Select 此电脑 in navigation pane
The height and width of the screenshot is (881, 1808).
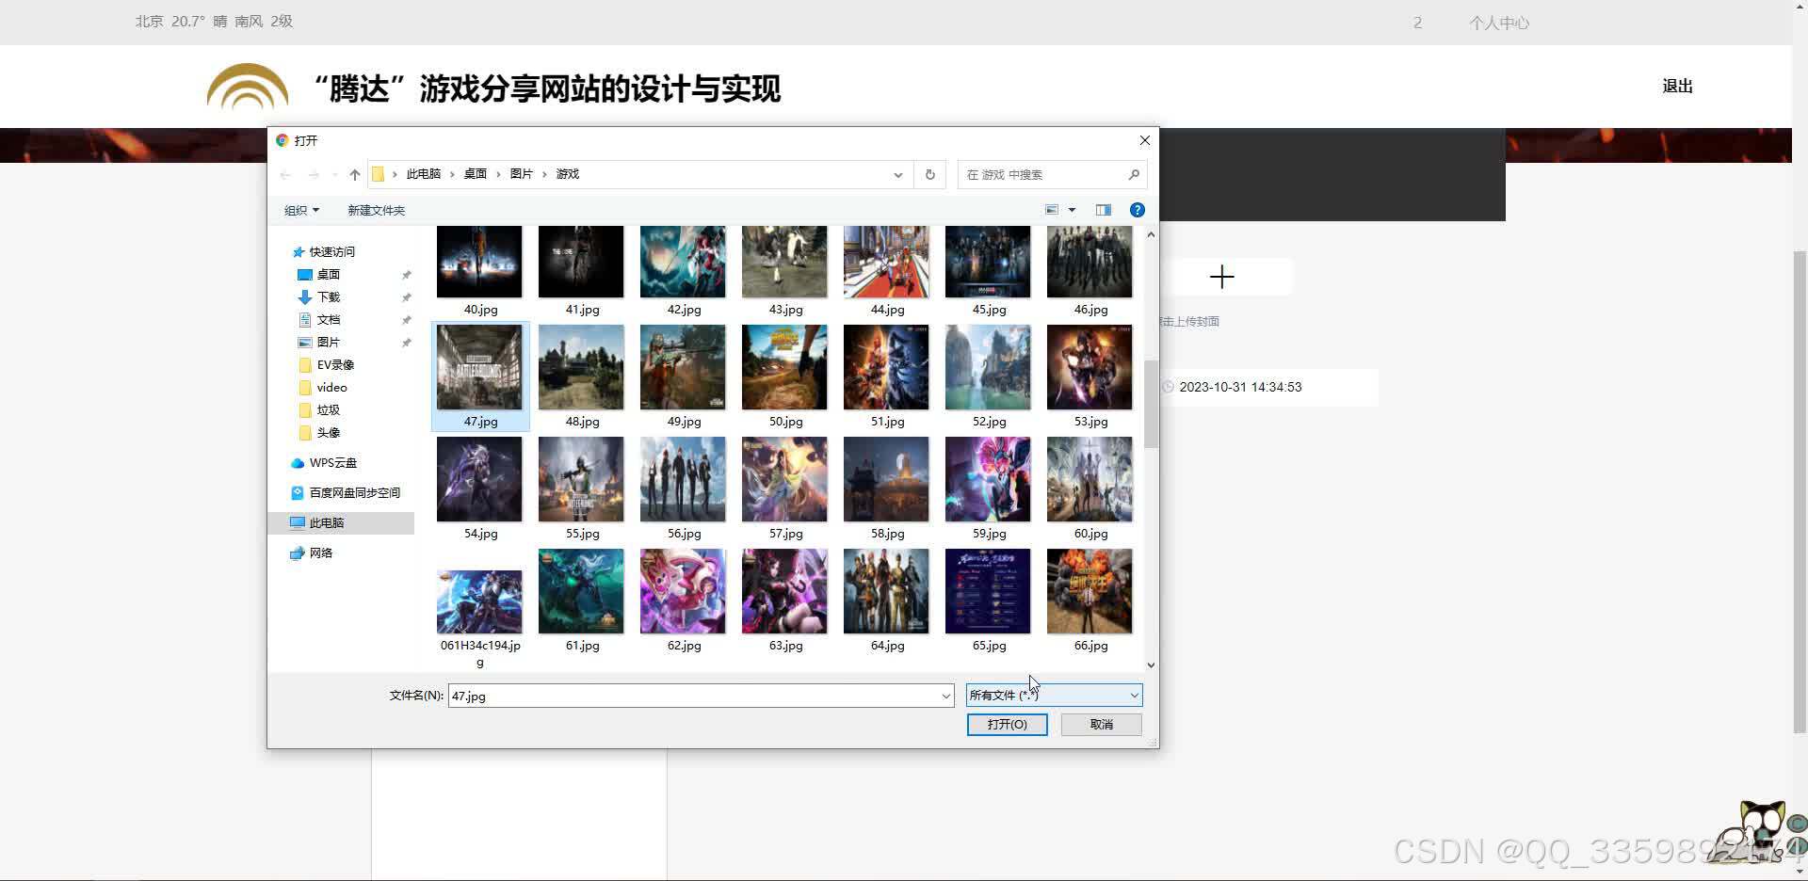click(341, 522)
